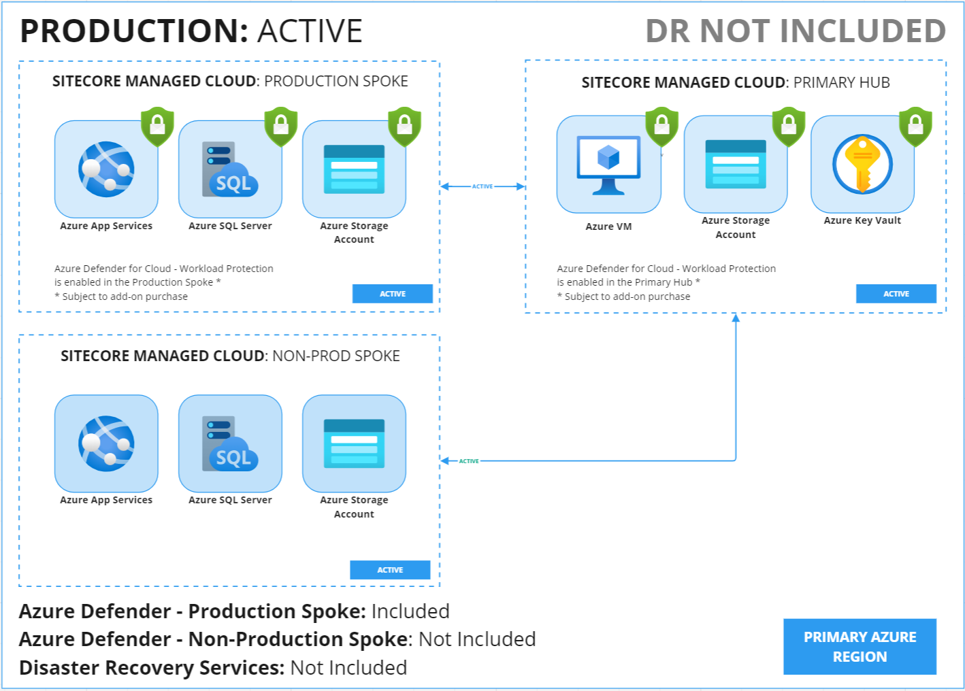Click 'Azure Defender - Non-Production Spoke: Not Included' line
965x691 pixels.
277,639
